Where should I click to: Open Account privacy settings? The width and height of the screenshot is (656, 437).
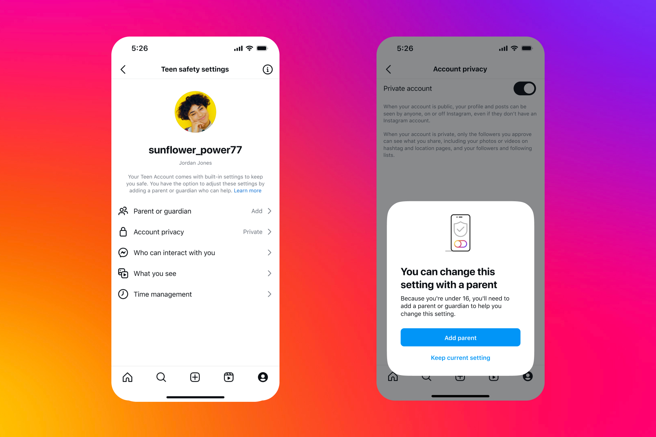pyautogui.click(x=195, y=231)
